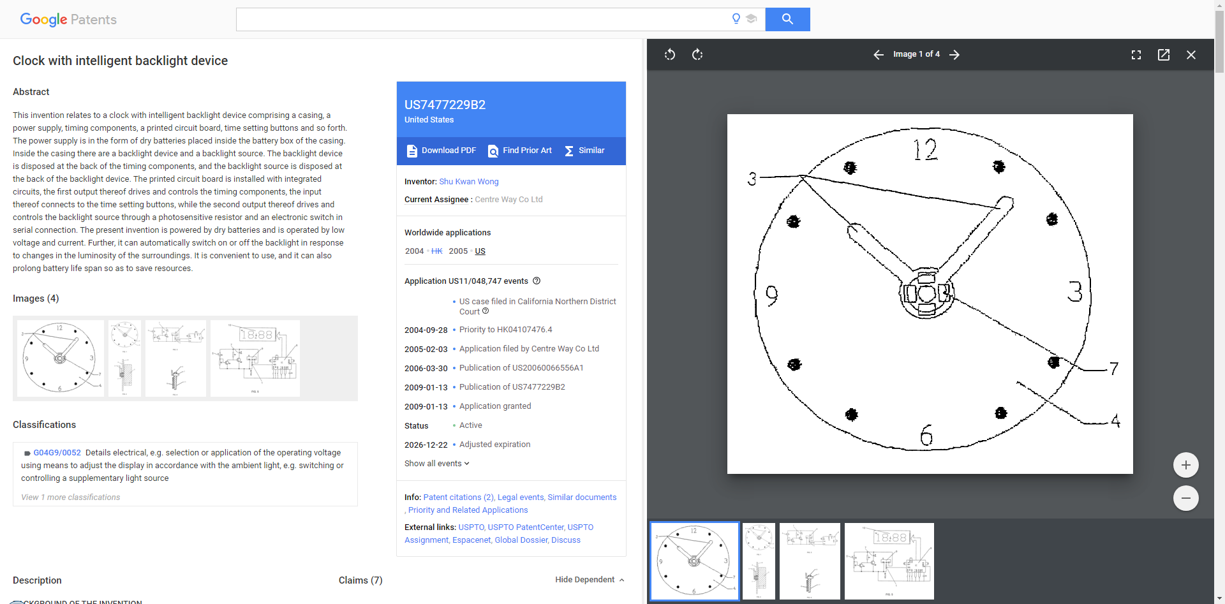The image size is (1225, 604).
Task: Open inventor Shu Kwan Wong link
Action: (469, 182)
